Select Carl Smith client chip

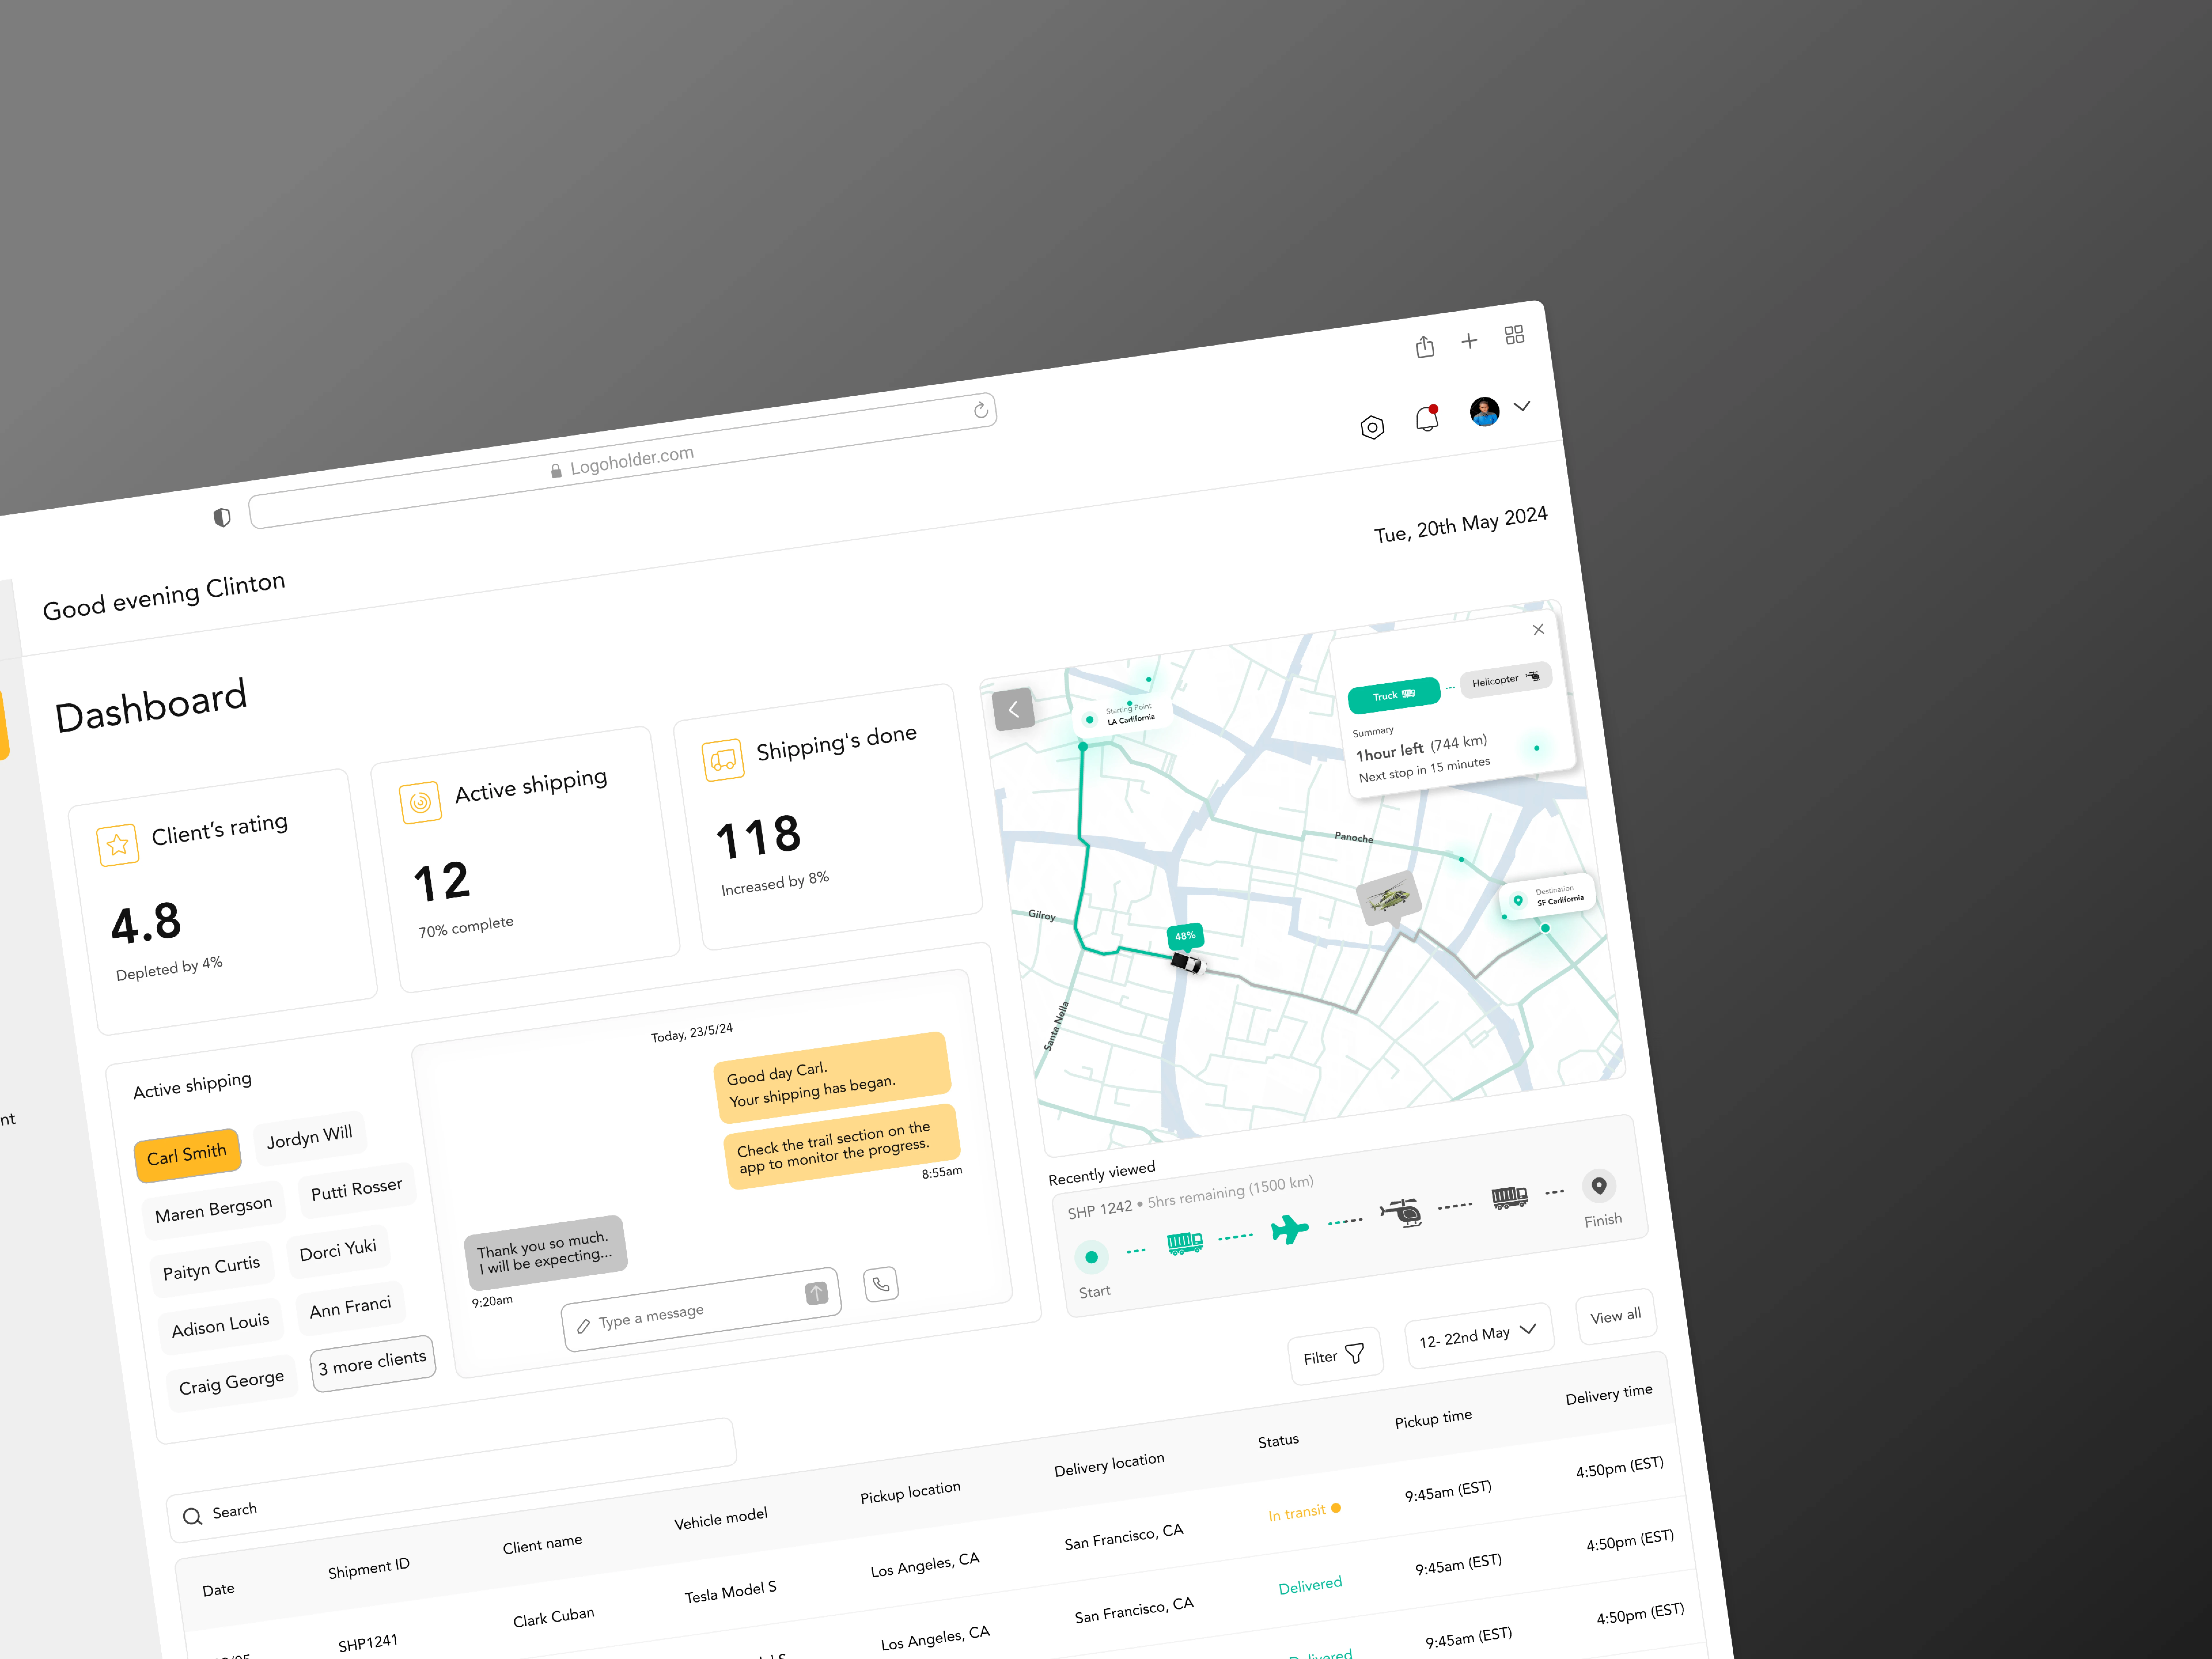pos(187,1155)
